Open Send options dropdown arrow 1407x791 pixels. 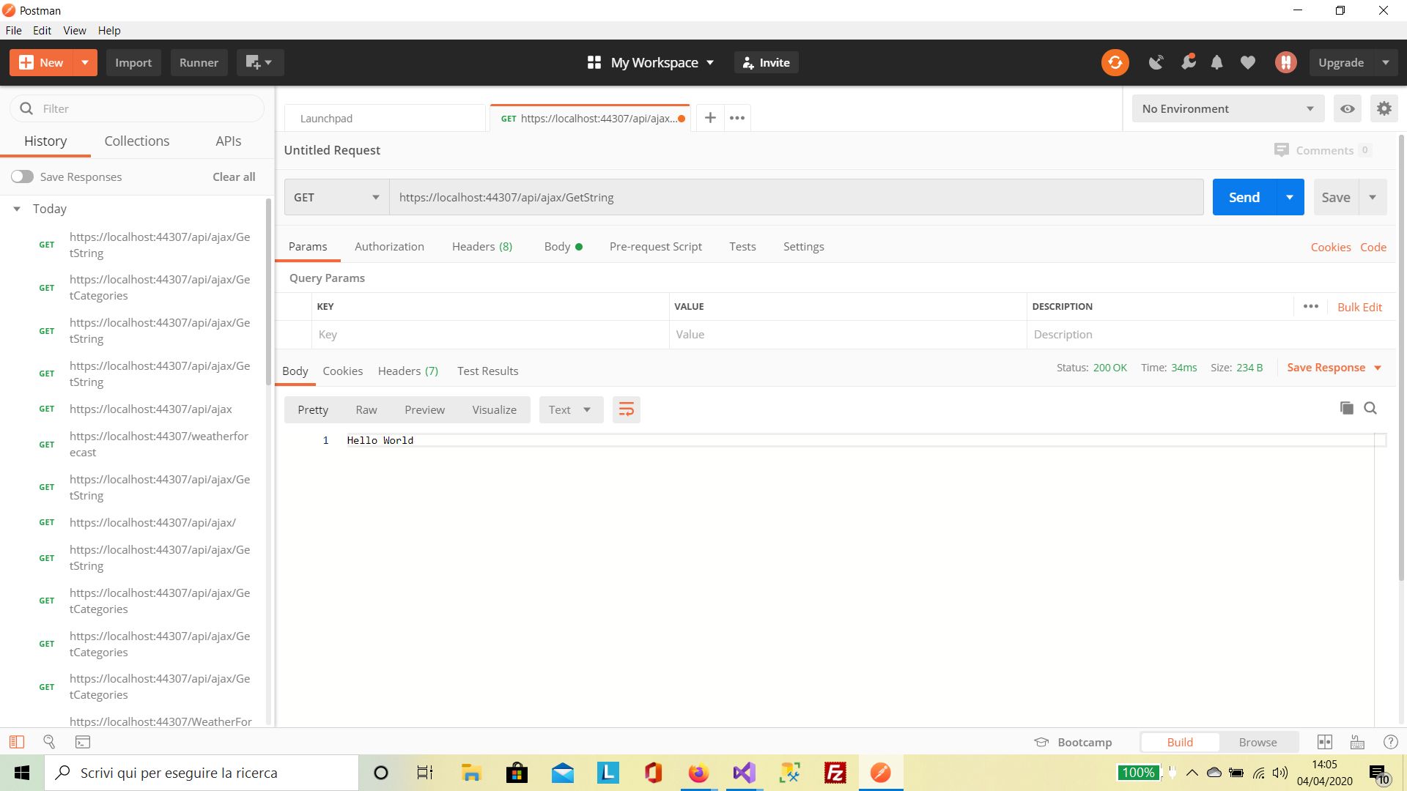coord(1290,197)
